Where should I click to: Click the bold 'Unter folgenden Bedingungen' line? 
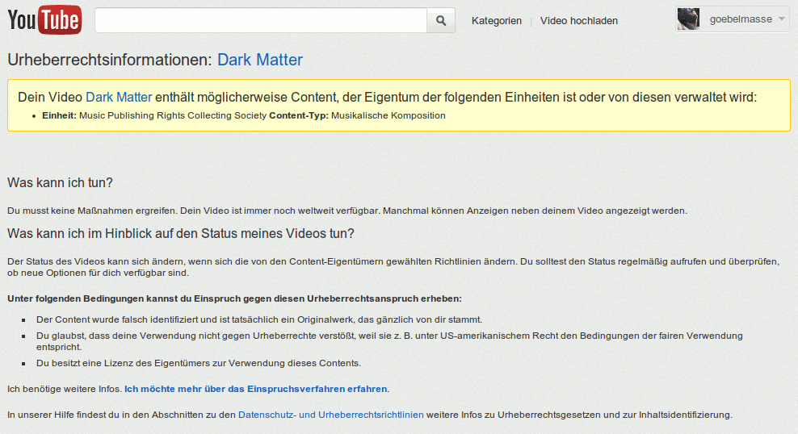tap(234, 298)
